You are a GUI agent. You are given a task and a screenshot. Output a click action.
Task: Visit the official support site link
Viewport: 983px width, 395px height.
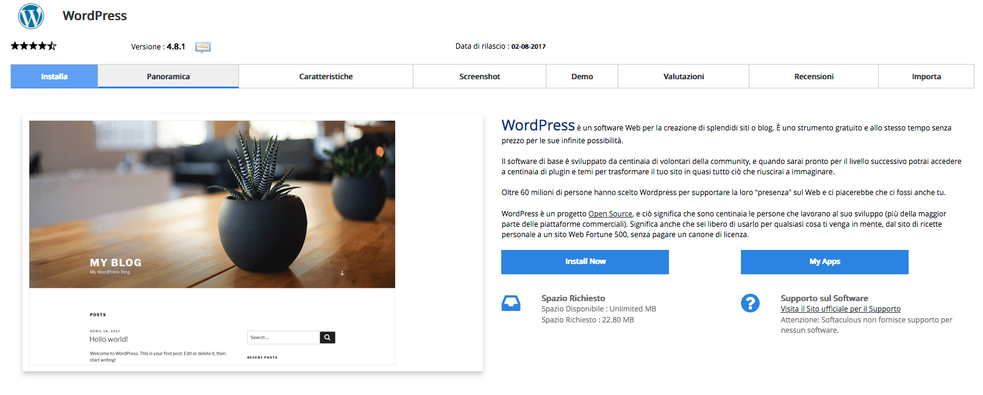(x=840, y=309)
